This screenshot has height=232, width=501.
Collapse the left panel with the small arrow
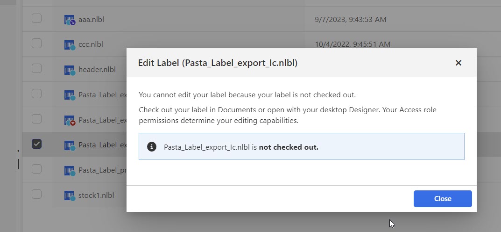pos(18,151)
